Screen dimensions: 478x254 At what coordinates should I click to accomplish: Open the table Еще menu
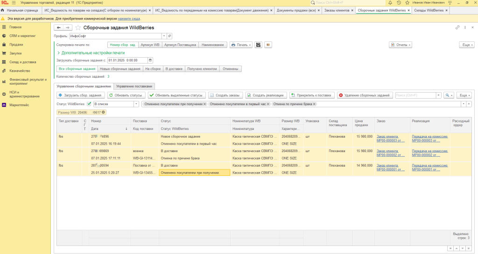click(464, 95)
